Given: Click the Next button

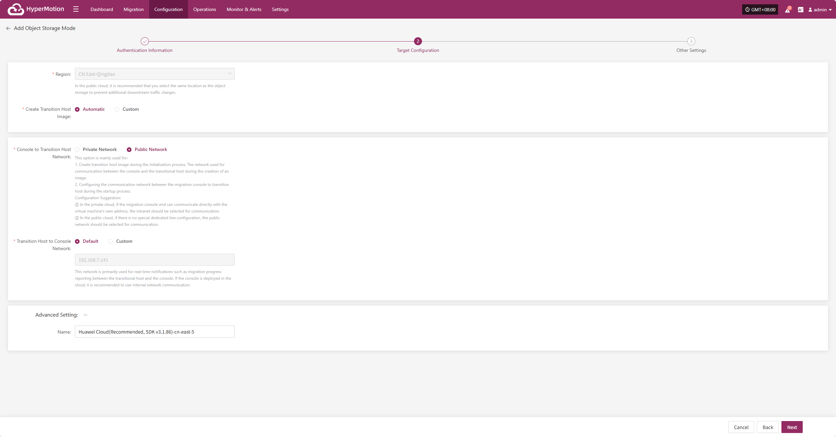Looking at the screenshot, I should (792, 427).
